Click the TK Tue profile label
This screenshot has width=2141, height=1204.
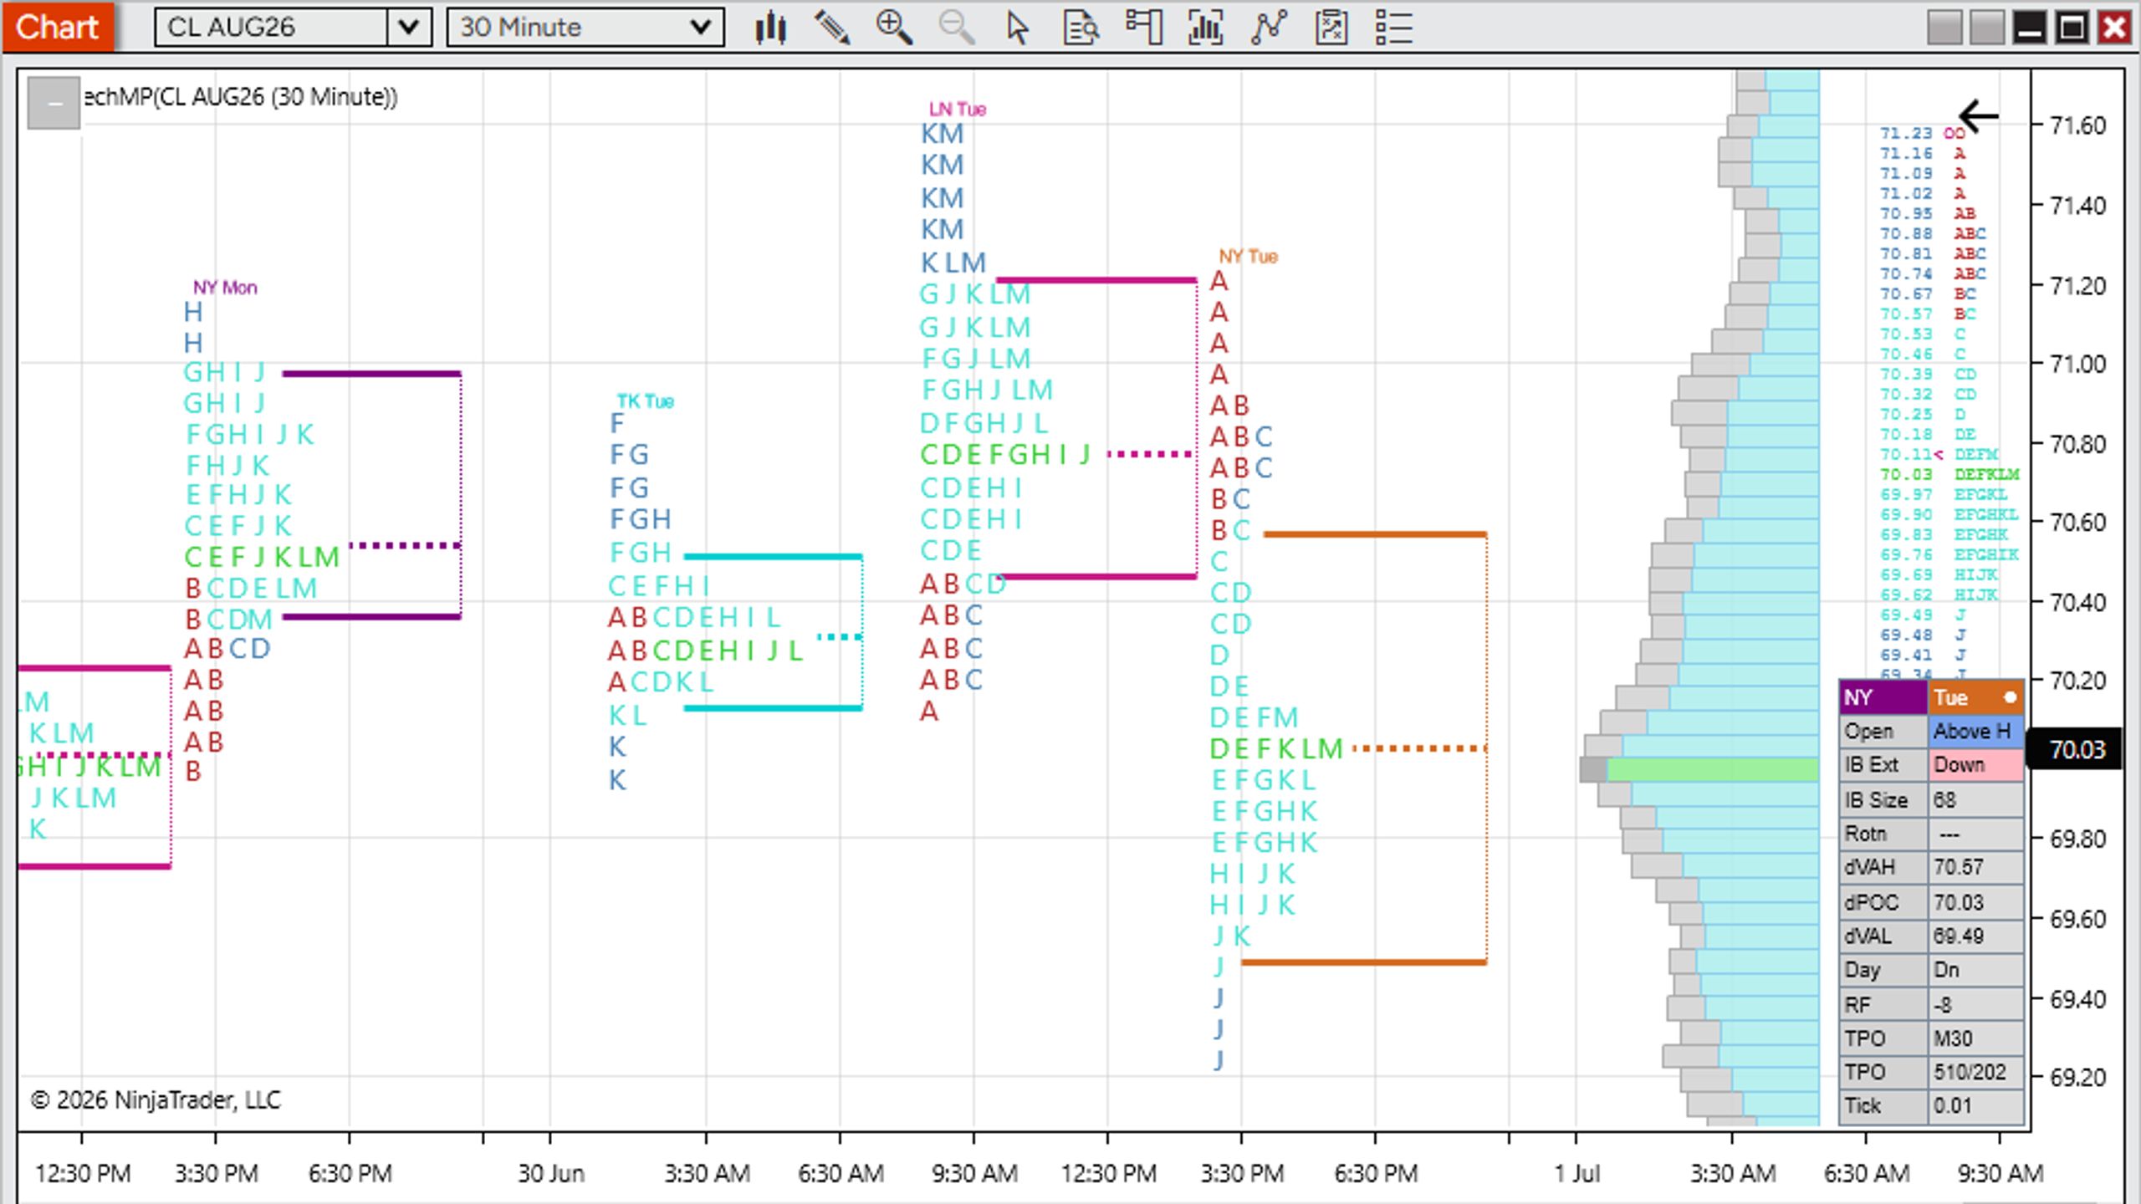[x=645, y=401]
